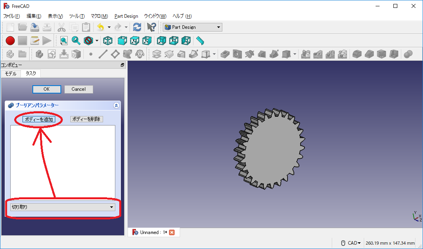Select the Measure distance ruler tool

(x=200, y=41)
